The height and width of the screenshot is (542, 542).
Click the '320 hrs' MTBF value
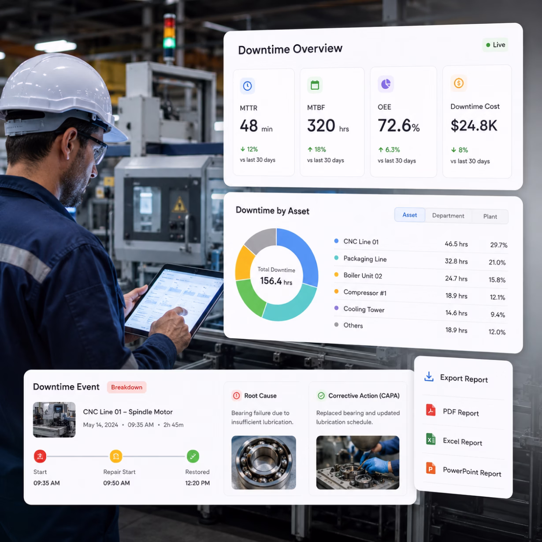(328, 126)
